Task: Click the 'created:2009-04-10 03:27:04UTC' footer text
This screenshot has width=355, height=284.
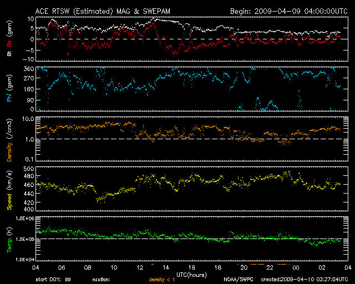Action: coord(305,280)
